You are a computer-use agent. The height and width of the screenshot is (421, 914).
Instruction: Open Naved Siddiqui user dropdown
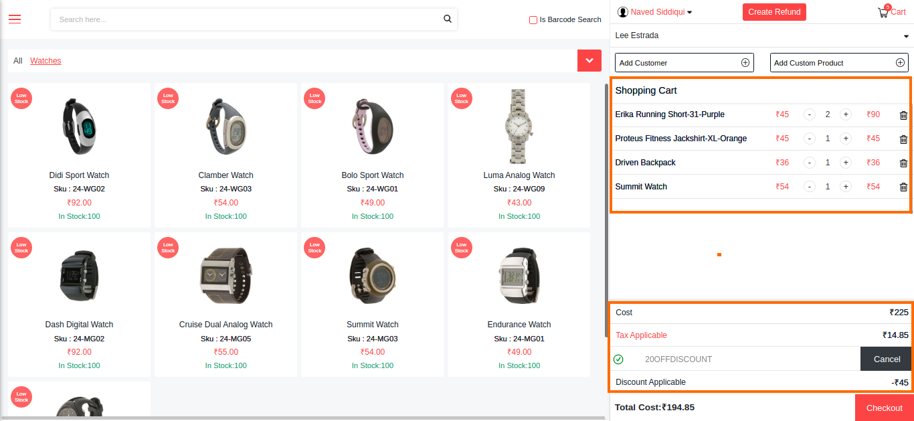coord(660,12)
